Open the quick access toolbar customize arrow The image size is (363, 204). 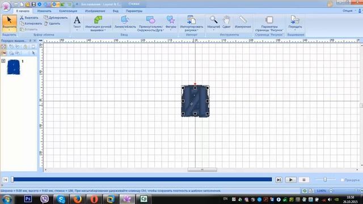click(x=77, y=4)
